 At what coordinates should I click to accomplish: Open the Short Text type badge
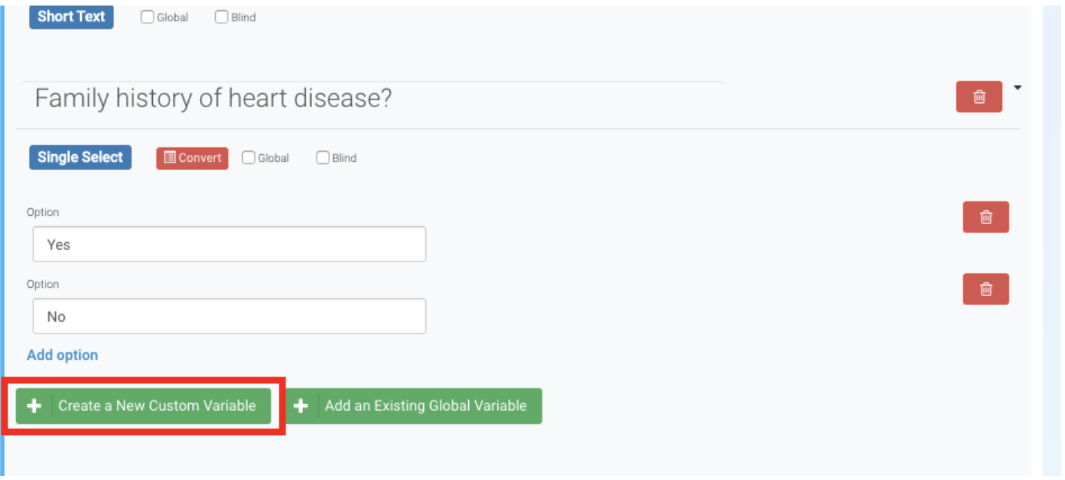(x=71, y=17)
